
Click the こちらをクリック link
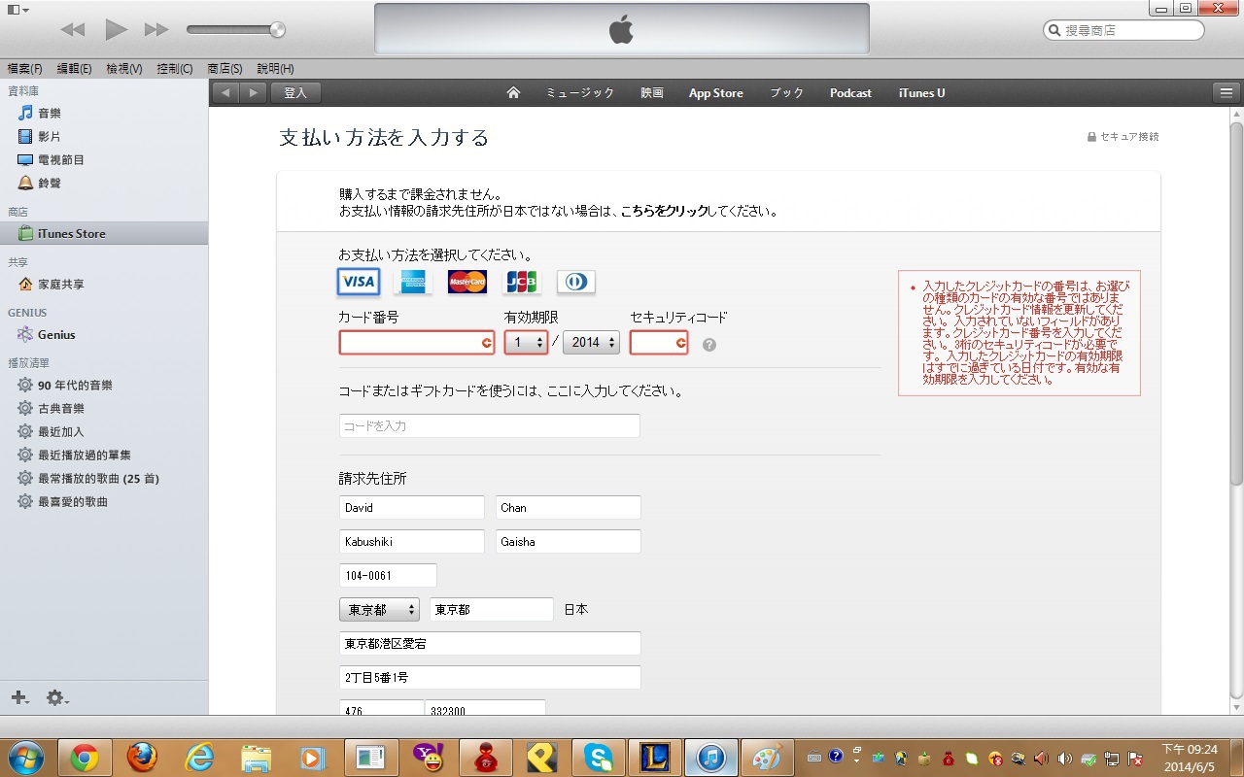coord(665,211)
